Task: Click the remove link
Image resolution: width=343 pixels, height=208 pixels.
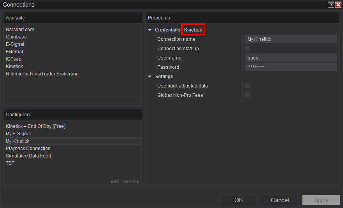Action: [131, 181]
